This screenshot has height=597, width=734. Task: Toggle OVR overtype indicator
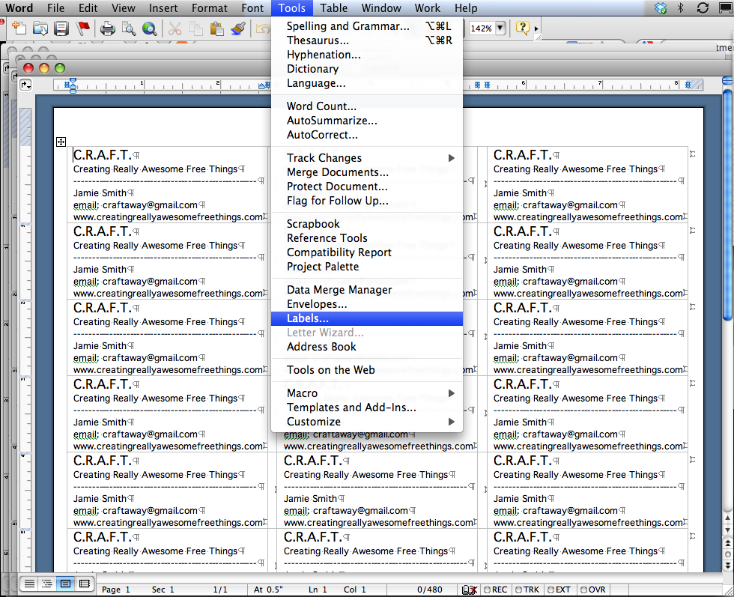(592, 590)
